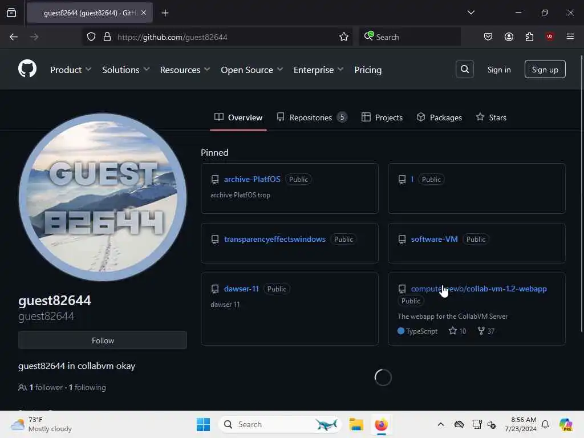
Task: Open the software-VM repository link
Action: coord(434,240)
